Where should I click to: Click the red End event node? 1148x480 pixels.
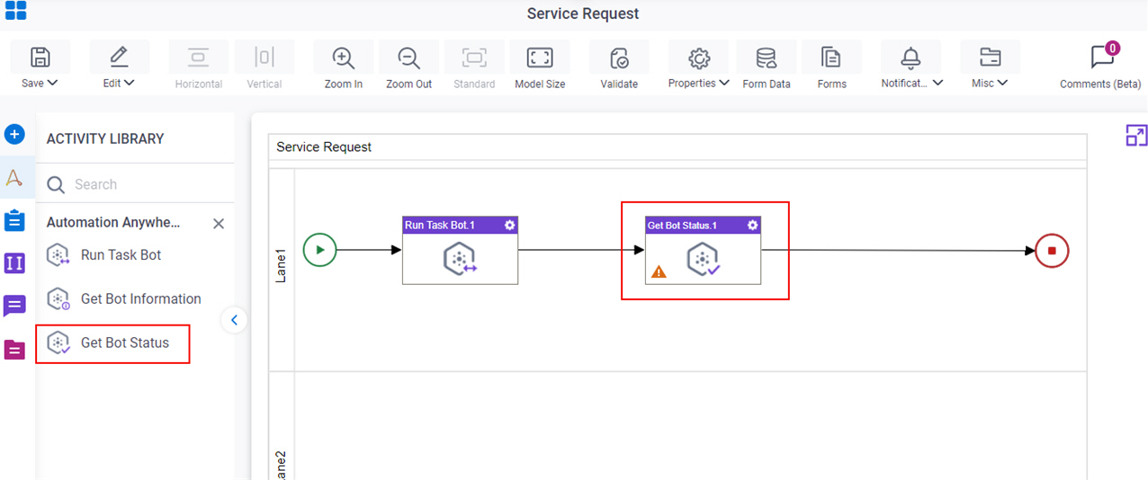pyautogui.click(x=1052, y=251)
